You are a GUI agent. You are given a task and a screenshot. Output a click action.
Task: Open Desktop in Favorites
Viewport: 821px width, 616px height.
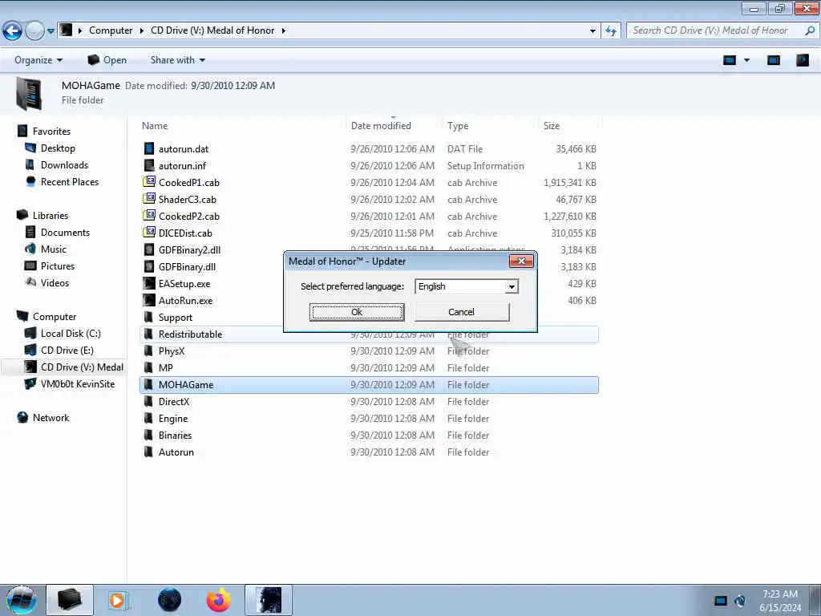pos(58,148)
